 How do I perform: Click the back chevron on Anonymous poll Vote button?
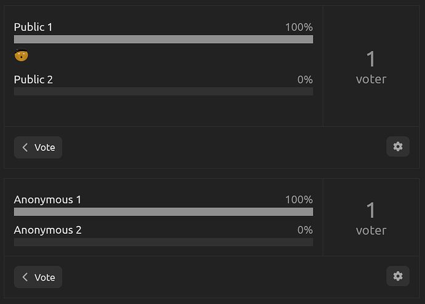25,277
